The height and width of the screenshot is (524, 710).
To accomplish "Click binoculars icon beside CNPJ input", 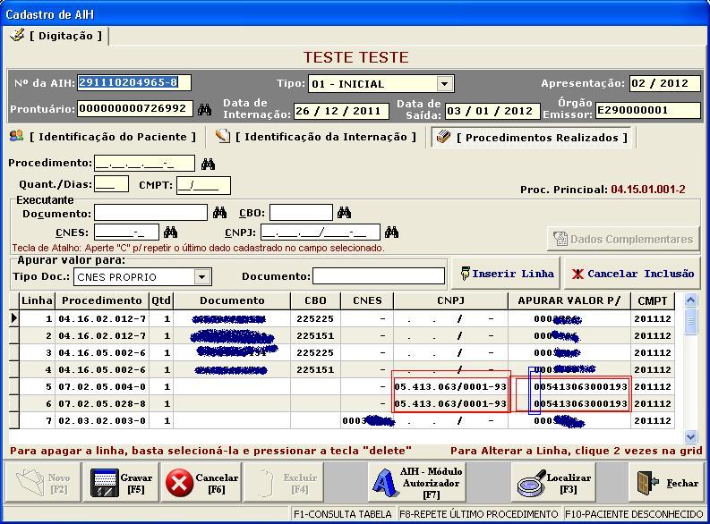I will [391, 232].
